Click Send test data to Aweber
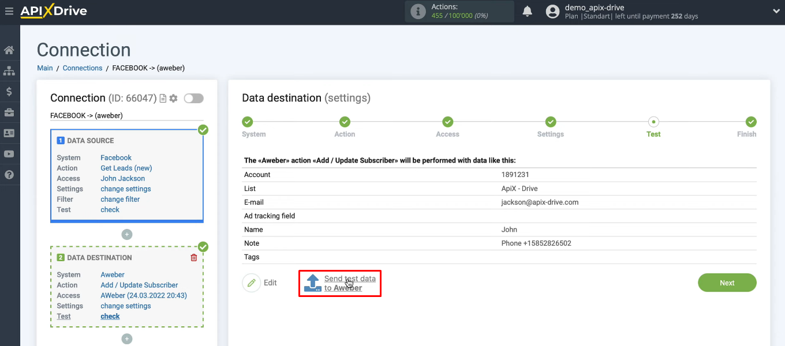Image resolution: width=785 pixels, height=346 pixels. (x=339, y=283)
